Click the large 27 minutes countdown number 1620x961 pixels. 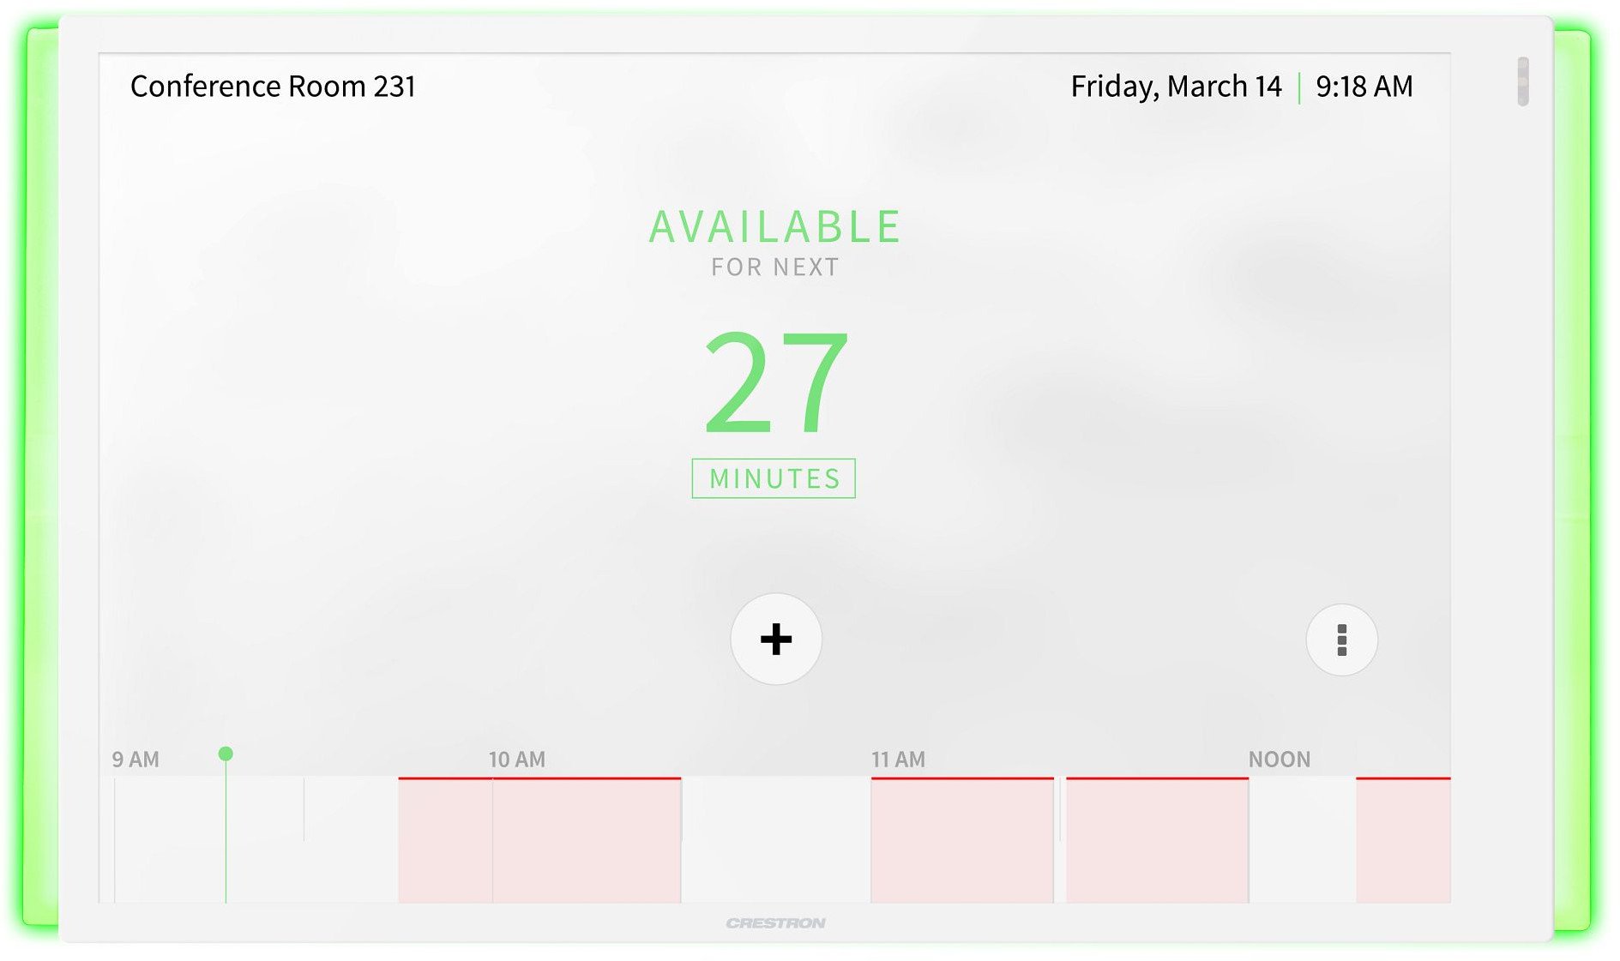[x=775, y=382]
